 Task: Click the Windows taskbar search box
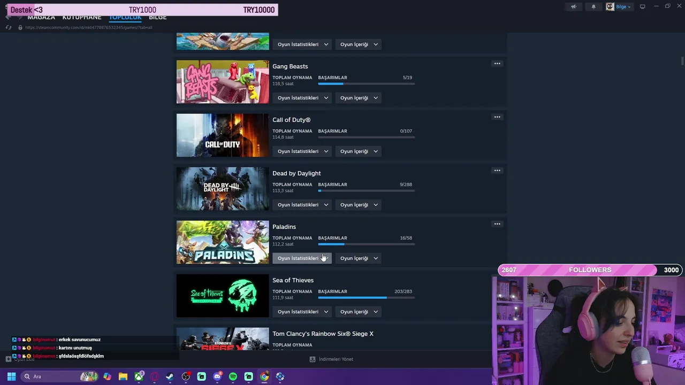[60, 376]
